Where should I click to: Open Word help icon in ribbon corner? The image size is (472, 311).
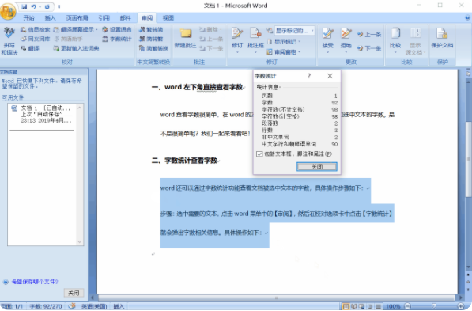coord(467,17)
